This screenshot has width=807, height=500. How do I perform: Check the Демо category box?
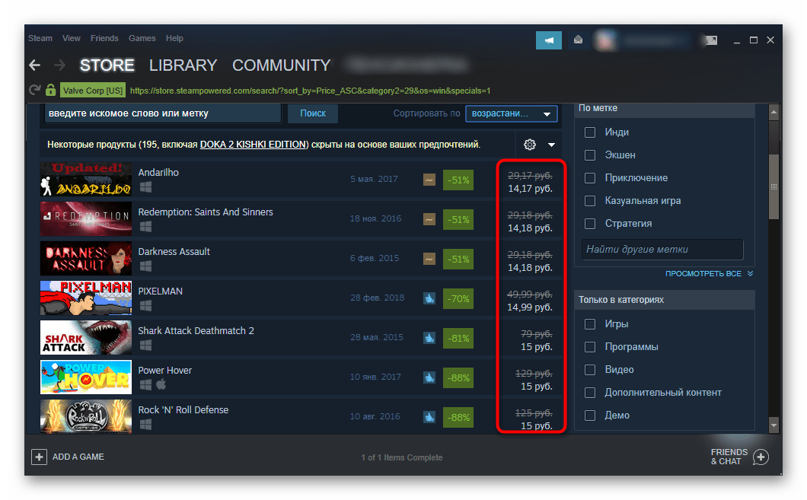[590, 415]
